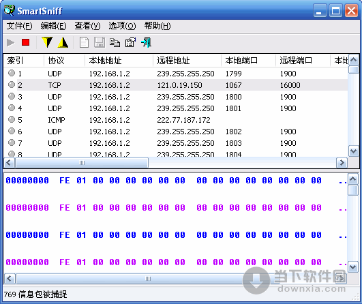Start capture with the green play icon
The width and height of the screenshot is (362, 304).
10,43
